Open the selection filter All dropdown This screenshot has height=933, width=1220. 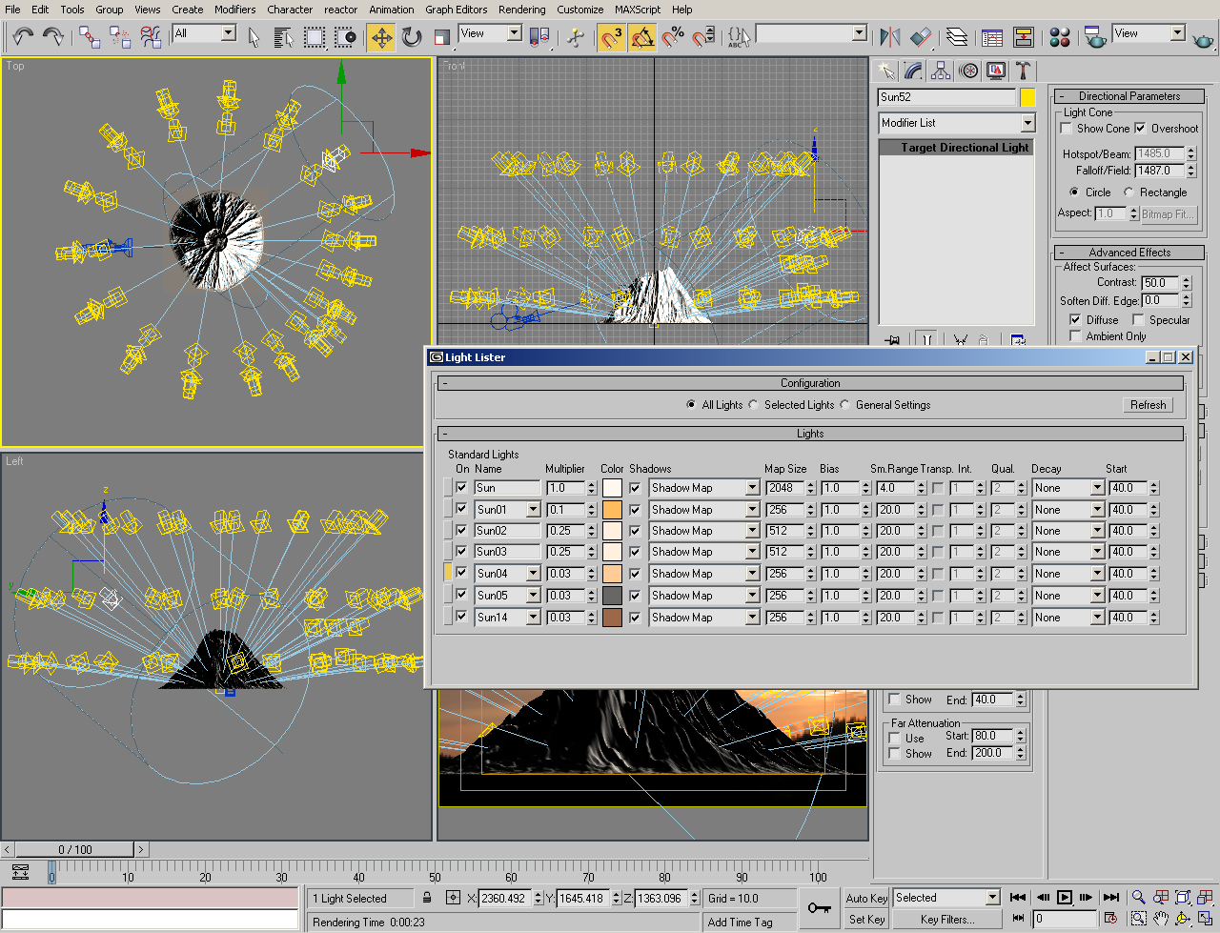click(x=205, y=33)
